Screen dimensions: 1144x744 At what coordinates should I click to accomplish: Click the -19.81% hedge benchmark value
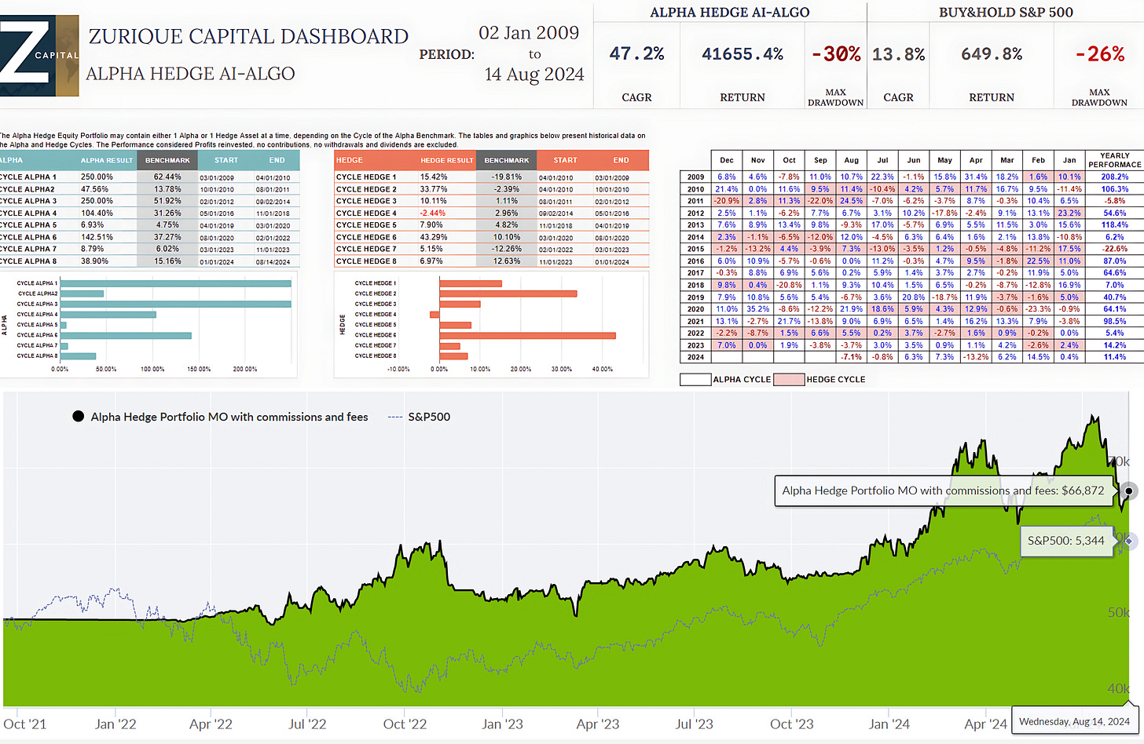(507, 177)
